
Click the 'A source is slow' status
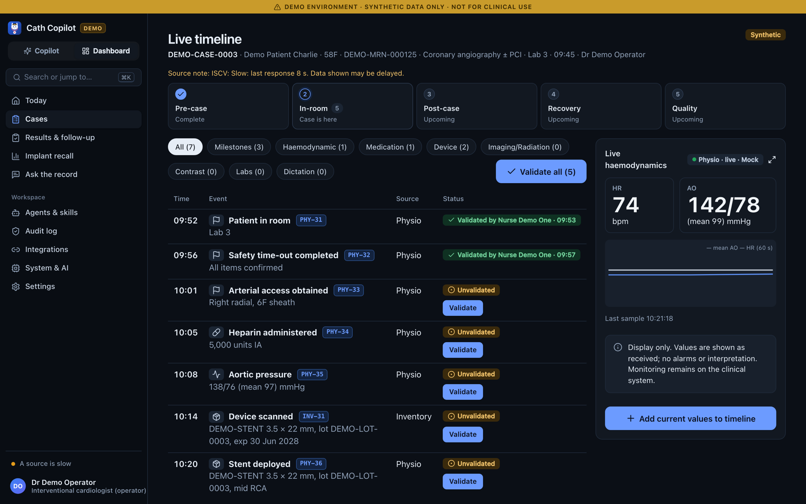click(x=41, y=464)
